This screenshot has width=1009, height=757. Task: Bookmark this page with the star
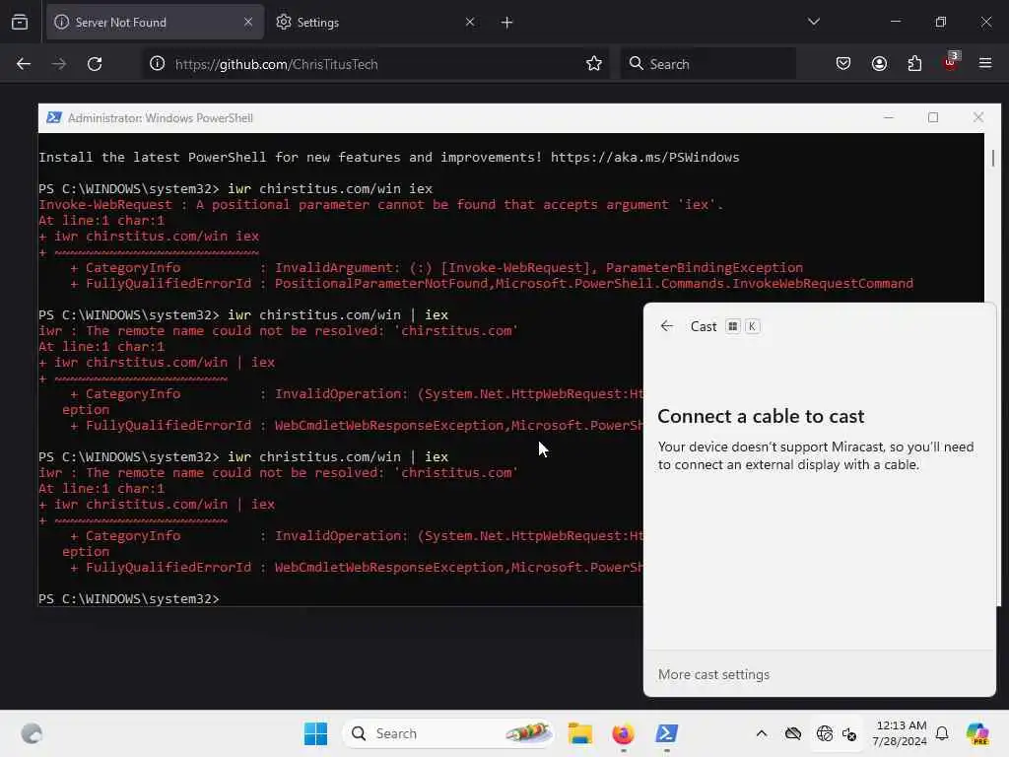point(594,64)
